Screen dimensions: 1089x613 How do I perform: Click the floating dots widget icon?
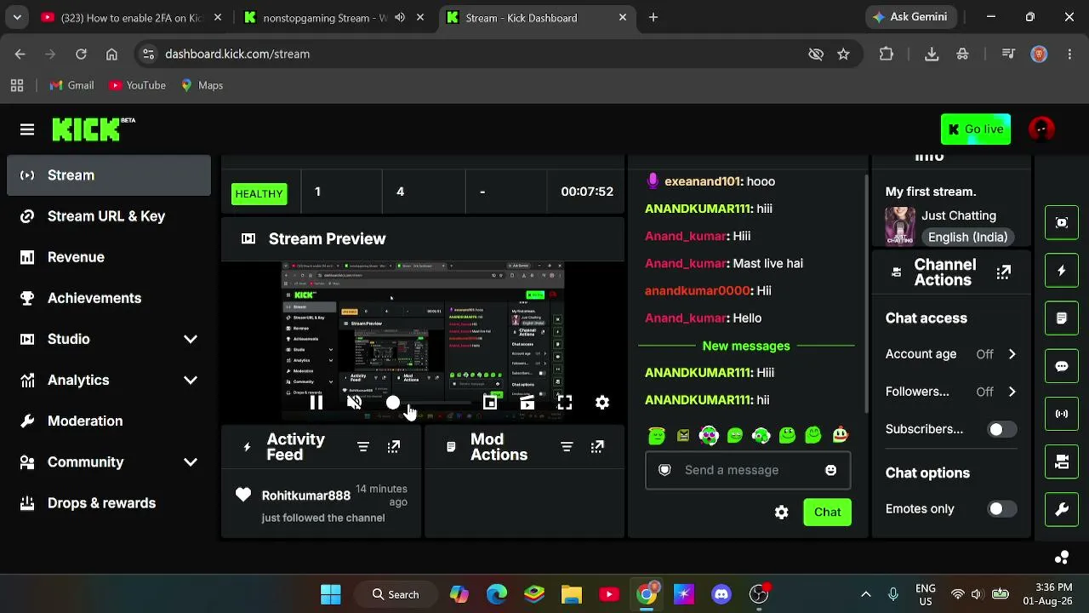1062,558
